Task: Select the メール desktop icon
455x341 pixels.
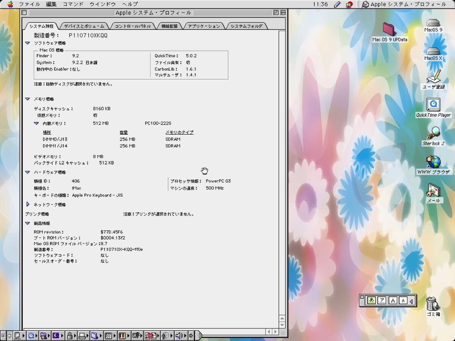Action: (x=434, y=193)
